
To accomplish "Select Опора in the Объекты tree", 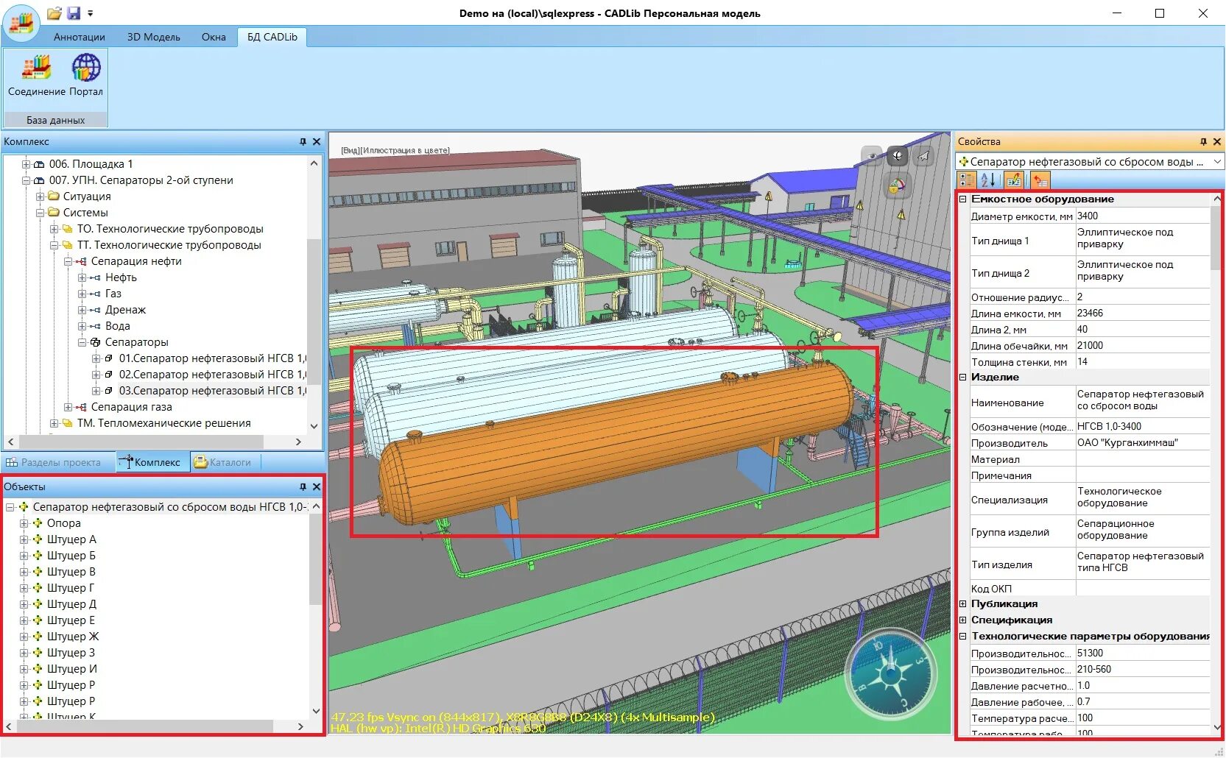I will 64,523.
